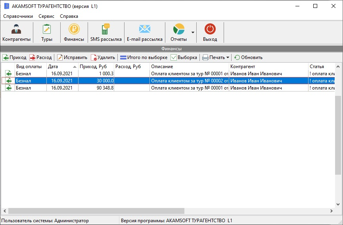
Task: Click Безнал cell in 1 000.3 row
Action: pyautogui.click(x=31, y=74)
